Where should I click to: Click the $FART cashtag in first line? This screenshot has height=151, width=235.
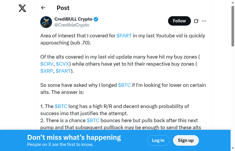coord(124,36)
